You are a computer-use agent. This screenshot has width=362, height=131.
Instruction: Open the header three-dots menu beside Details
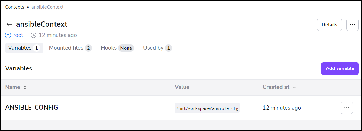click(x=353, y=25)
